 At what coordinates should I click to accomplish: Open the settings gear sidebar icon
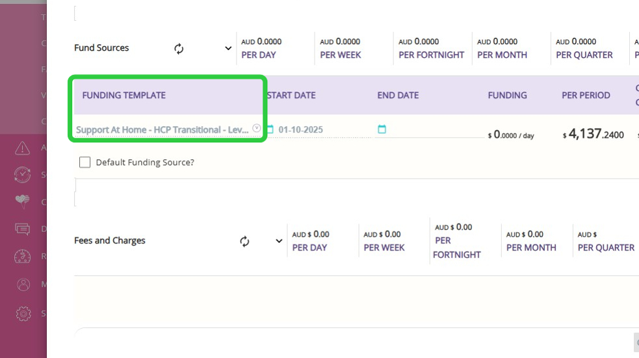pyautogui.click(x=23, y=314)
